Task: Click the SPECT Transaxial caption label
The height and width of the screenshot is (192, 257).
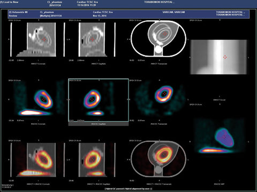Action: point(159,124)
